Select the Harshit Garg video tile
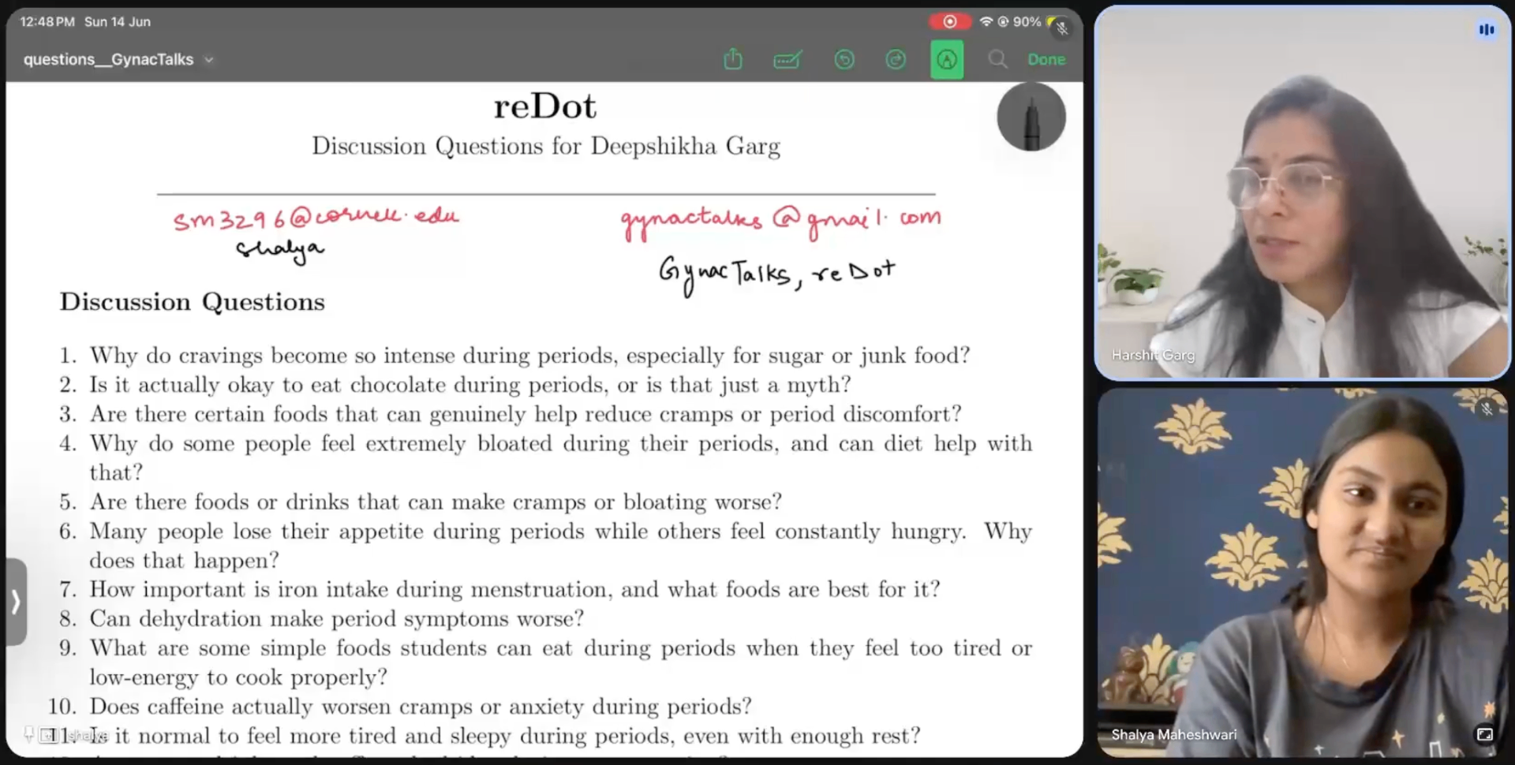 point(1302,192)
